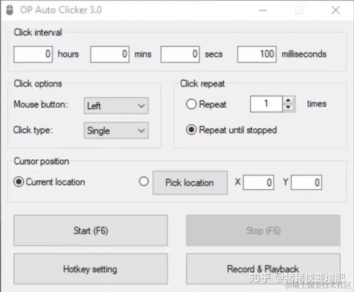Start clicking with Start (F6) button

click(90, 231)
